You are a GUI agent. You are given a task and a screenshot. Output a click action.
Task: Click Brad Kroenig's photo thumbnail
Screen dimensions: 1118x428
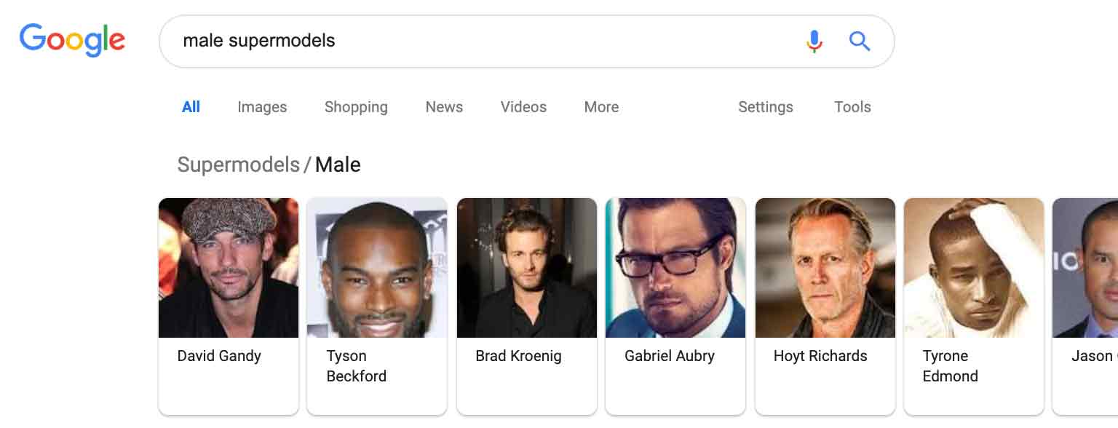[x=526, y=268]
